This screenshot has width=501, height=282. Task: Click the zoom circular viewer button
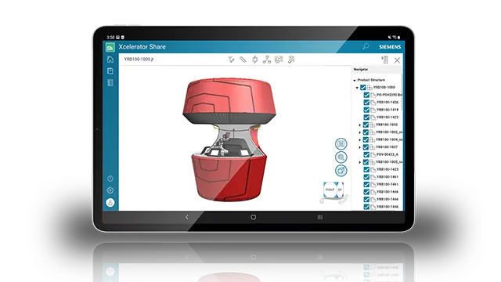coord(341,157)
